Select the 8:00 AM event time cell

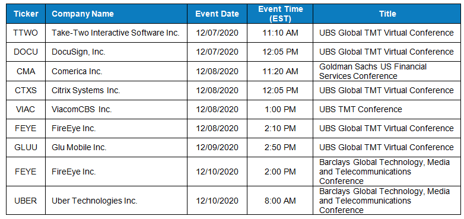coord(280,201)
